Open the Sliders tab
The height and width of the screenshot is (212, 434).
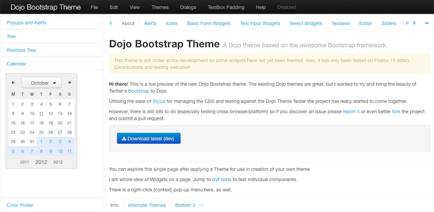point(389,23)
